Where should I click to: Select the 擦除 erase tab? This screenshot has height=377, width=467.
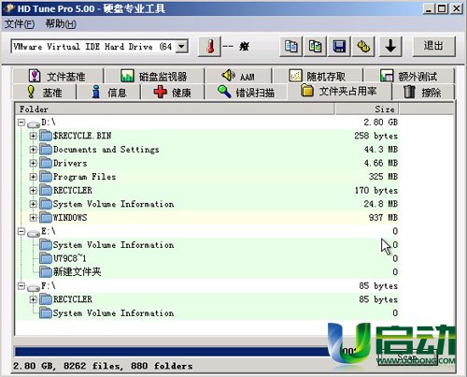click(x=422, y=93)
